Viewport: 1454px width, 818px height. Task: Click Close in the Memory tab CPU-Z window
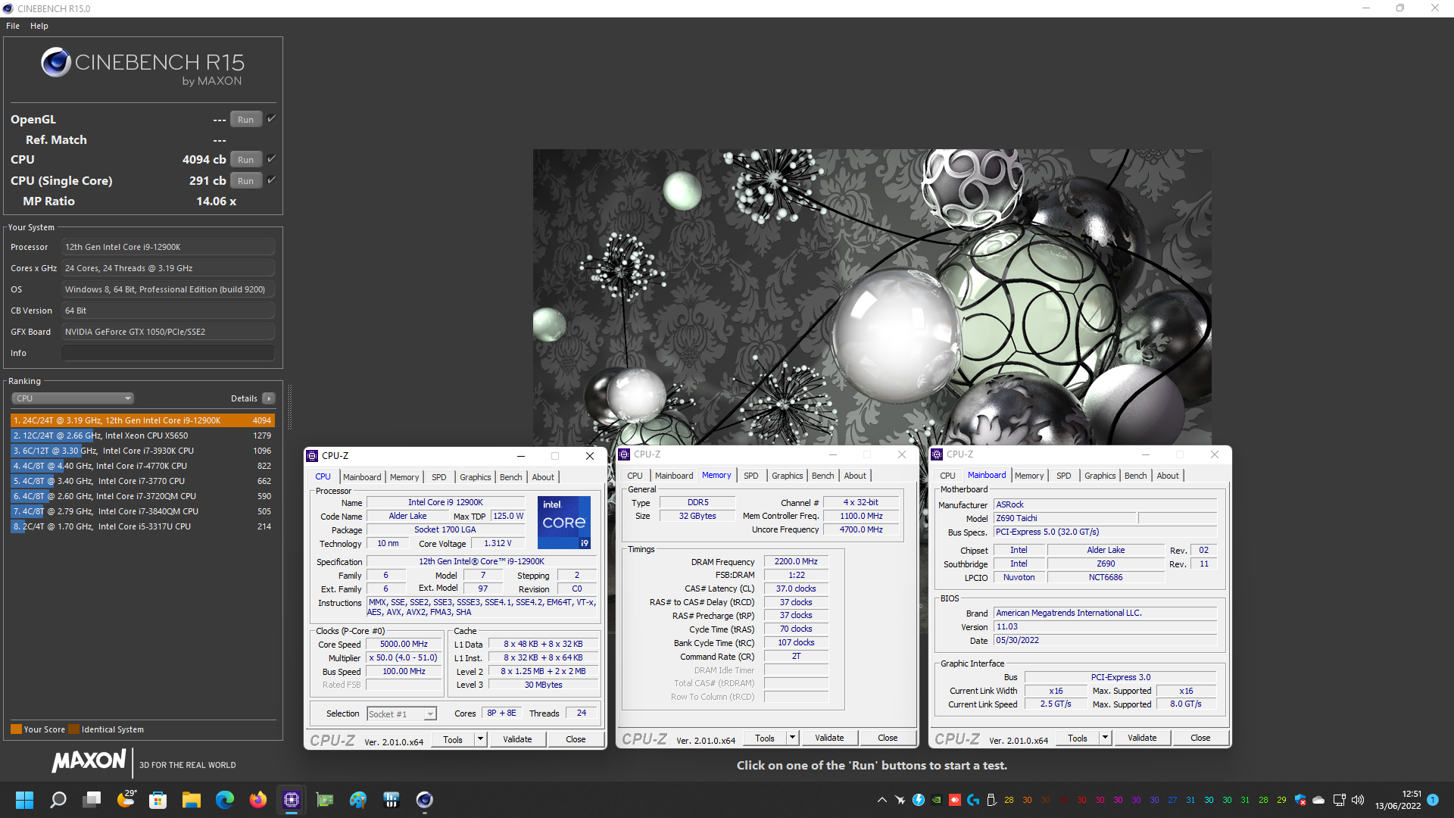click(888, 738)
